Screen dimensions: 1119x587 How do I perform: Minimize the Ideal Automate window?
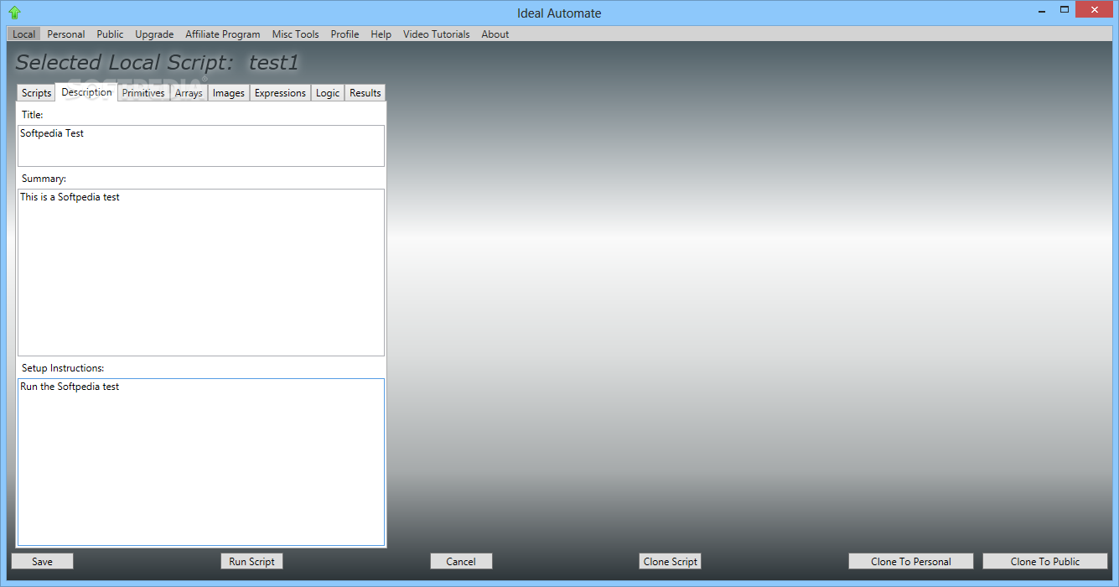coord(1042,9)
